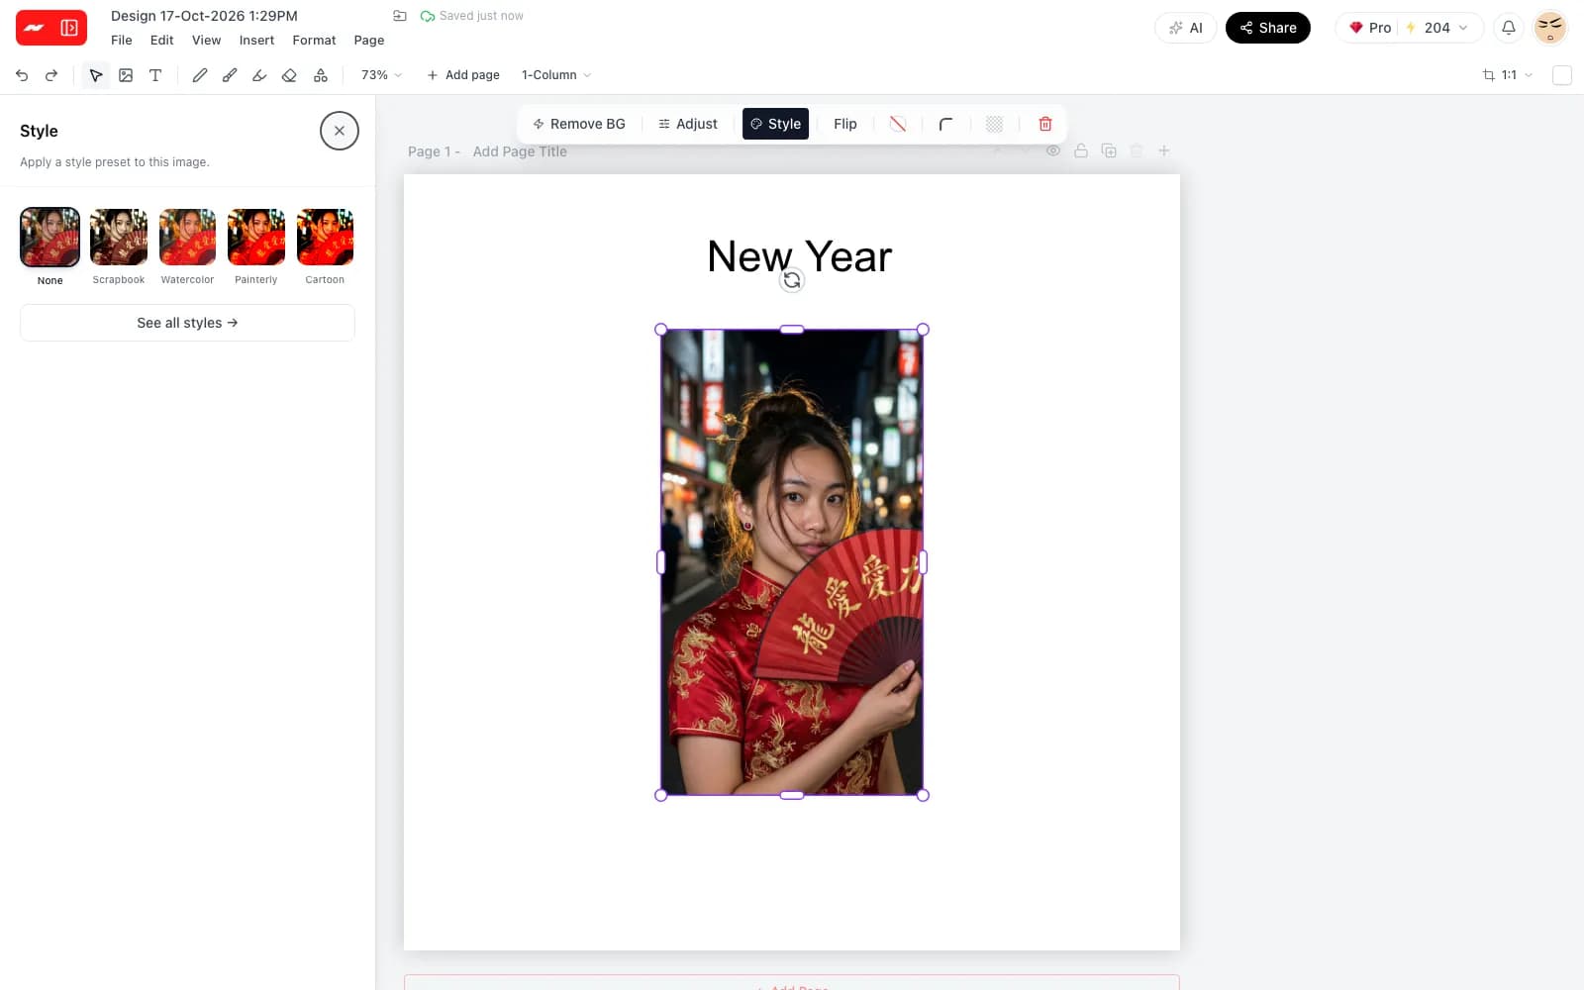Undo the last action
Image resolution: width=1584 pixels, height=990 pixels.
pyautogui.click(x=22, y=75)
